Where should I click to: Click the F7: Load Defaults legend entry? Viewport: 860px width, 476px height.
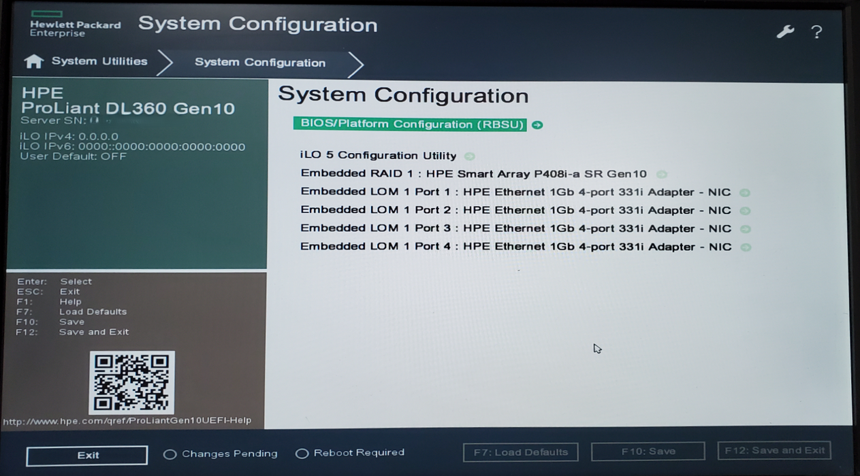71,312
